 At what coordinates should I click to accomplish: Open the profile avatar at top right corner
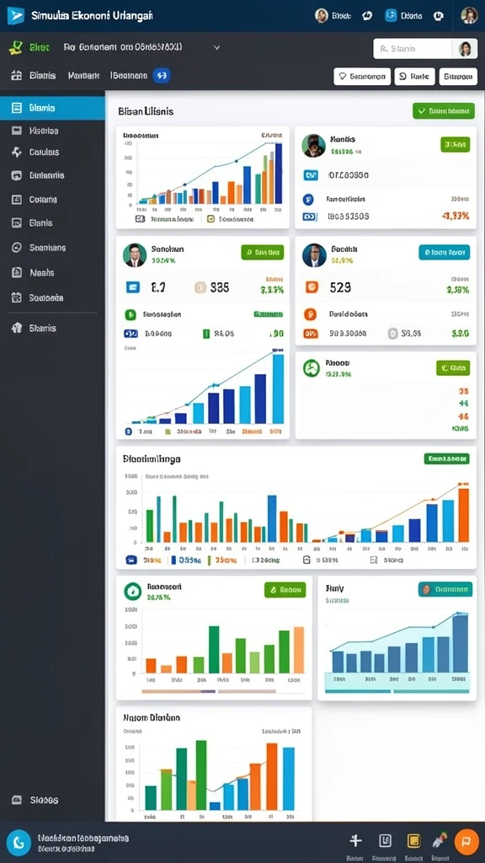point(469,15)
